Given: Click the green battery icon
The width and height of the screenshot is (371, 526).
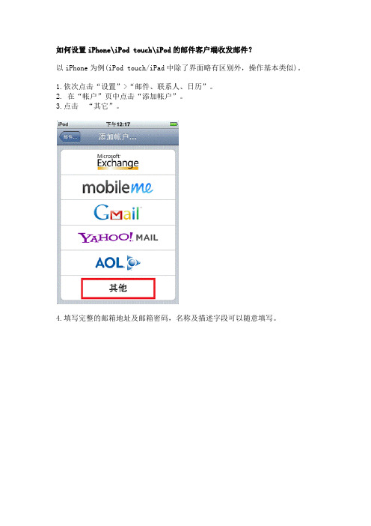Looking at the screenshot, I should 174,124.
